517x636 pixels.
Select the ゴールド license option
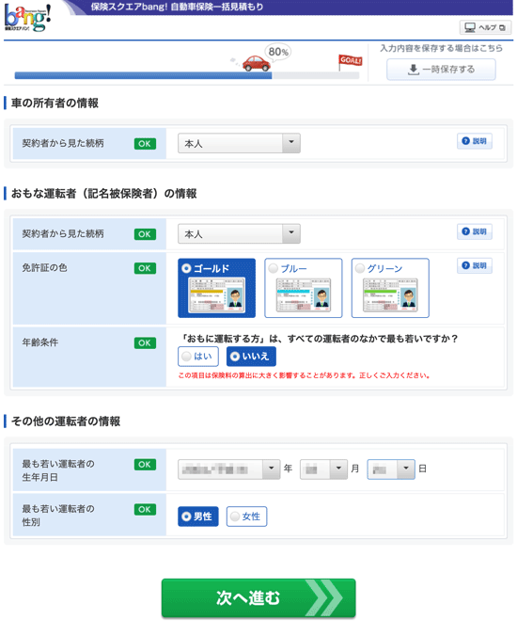217,288
